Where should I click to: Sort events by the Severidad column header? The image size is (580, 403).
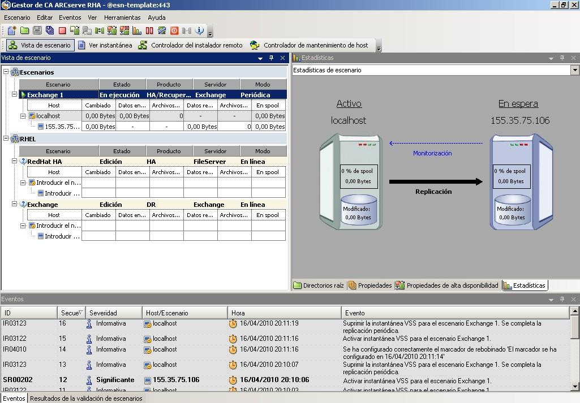click(103, 313)
